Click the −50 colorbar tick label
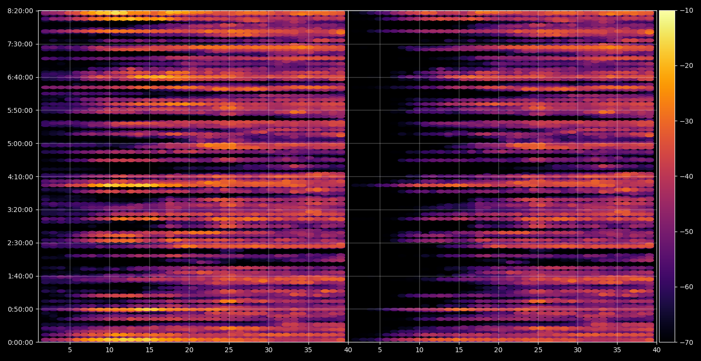 (686, 232)
